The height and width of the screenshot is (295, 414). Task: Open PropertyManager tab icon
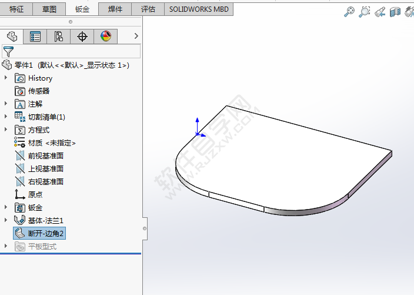pos(35,37)
